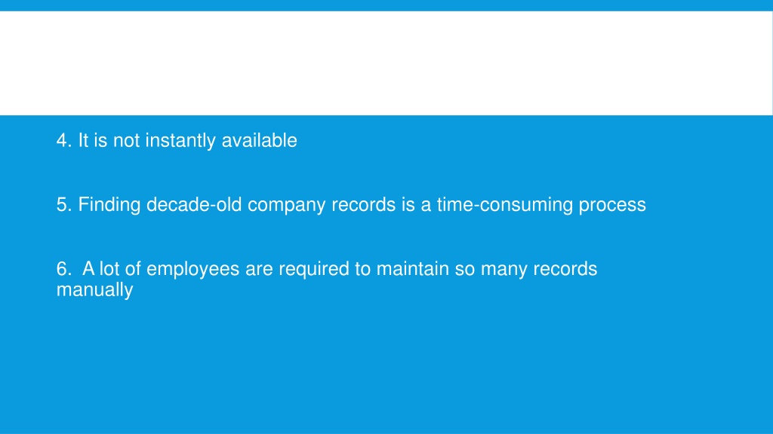Screen dimensions: 773x434
Task: Click the word "maintain" in point six
Action: point(413,269)
